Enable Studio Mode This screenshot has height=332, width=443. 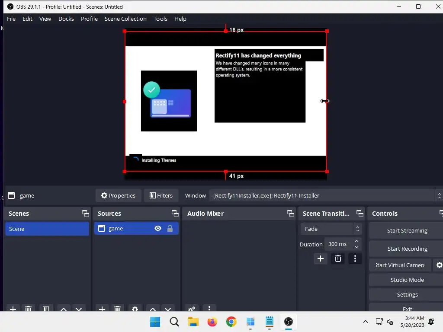pyautogui.click(x=407, y=280)
